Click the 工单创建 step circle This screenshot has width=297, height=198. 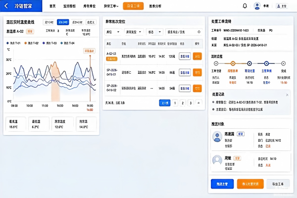click(216, 63)
